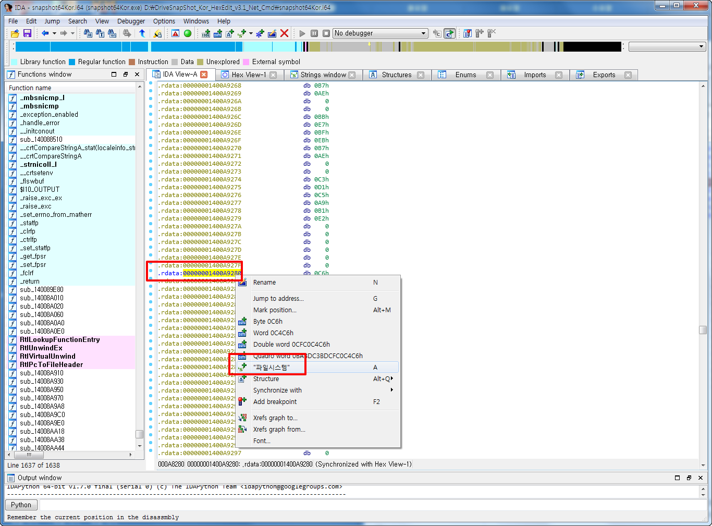Jump forward with the gray right arrow
The width and height of the screenshot is (712, 526).
[x=64, y=33]
